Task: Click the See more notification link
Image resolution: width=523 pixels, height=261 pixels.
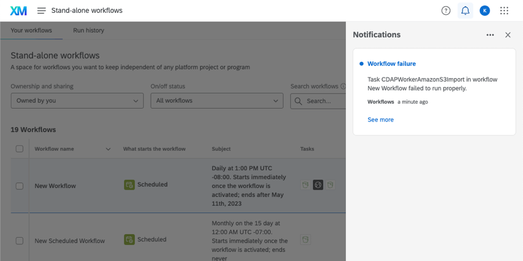Action: (380, 120)
